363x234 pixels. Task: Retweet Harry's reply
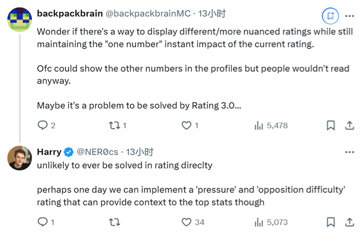(x=115, y=222)
